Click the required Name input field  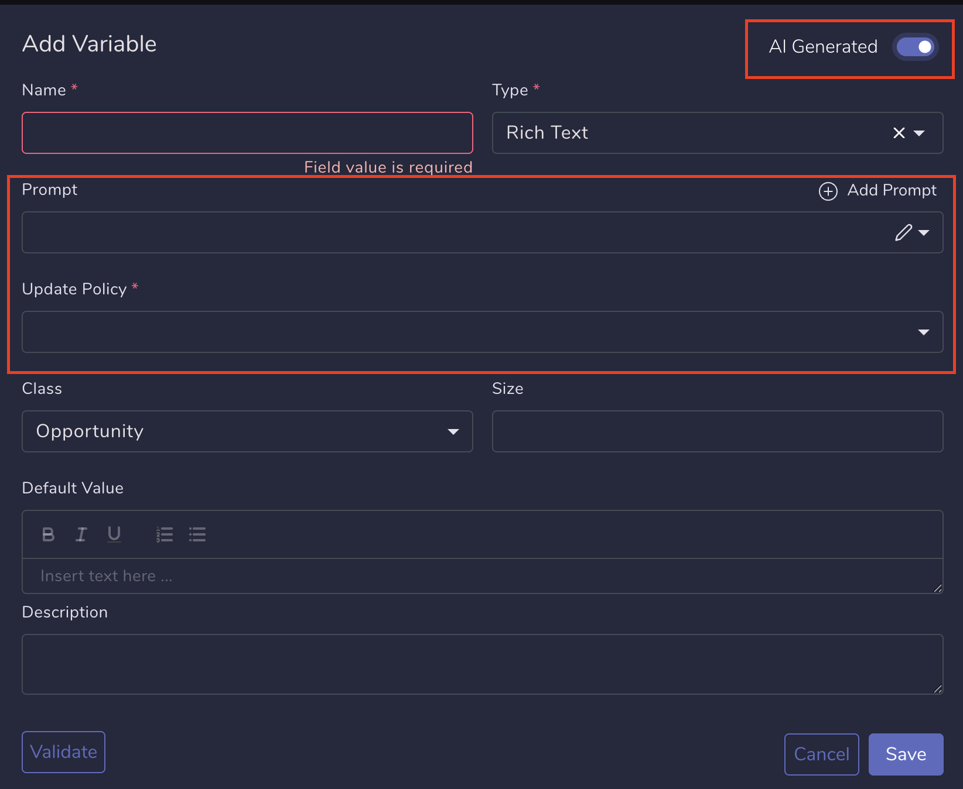coord(247,133)
